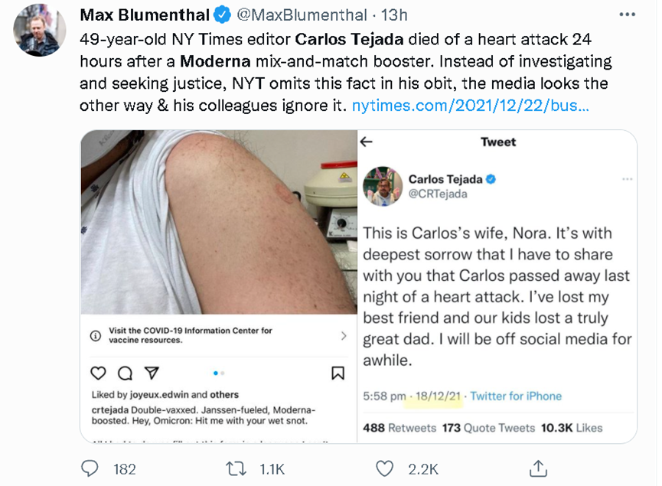Viewport: 662px width, 486px height.
Task: Click Carlos Tejada's profile picture
Action: coord(383,186)
